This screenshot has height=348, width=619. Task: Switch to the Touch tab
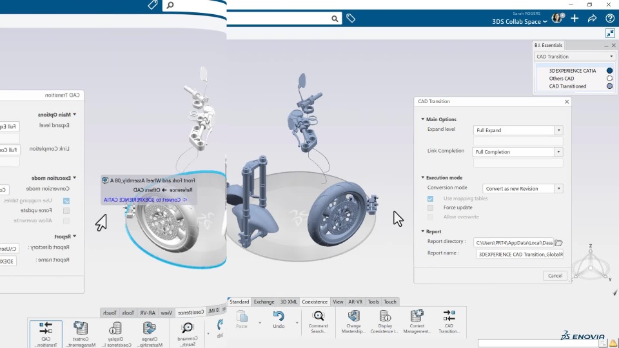[x=390, y=302]
